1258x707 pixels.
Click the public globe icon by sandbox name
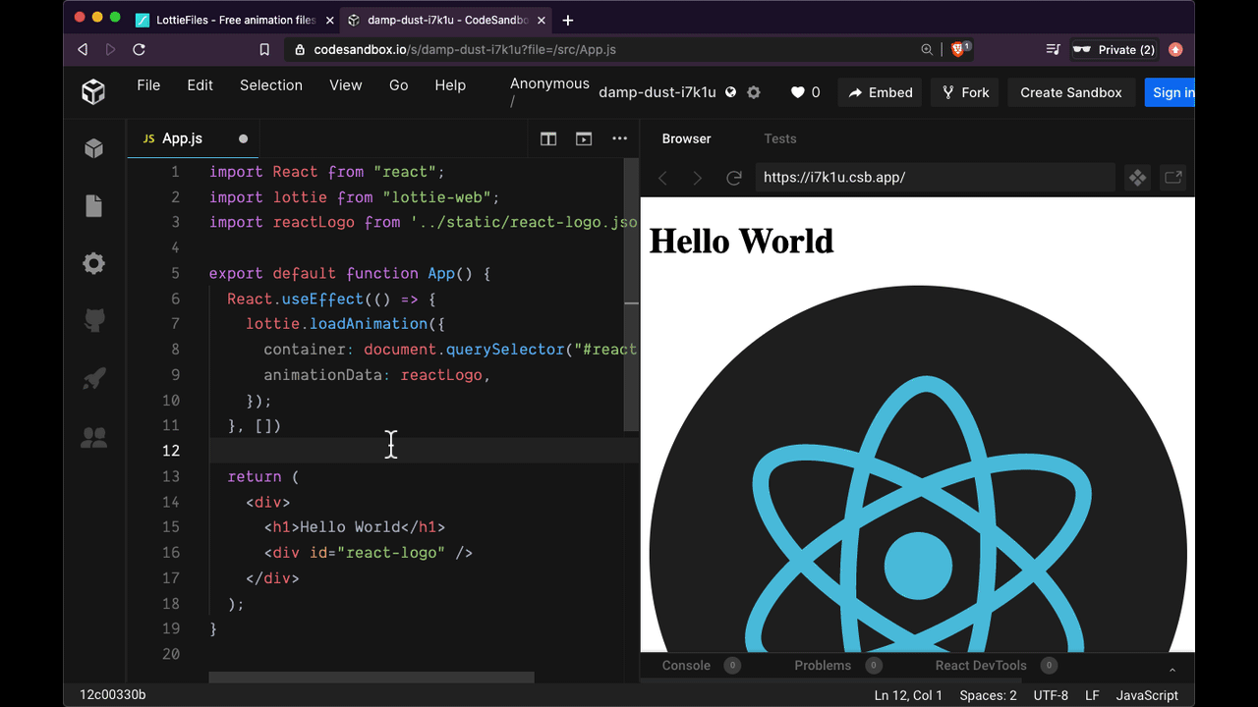click(x=730, y=92)
